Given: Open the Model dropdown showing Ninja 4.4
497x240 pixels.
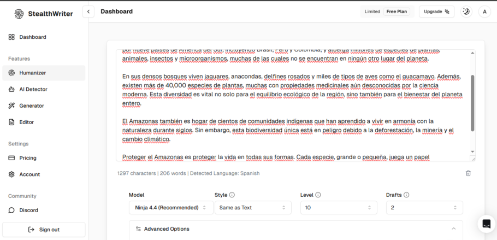Looking at the screenshot, I should coord(170,208).
